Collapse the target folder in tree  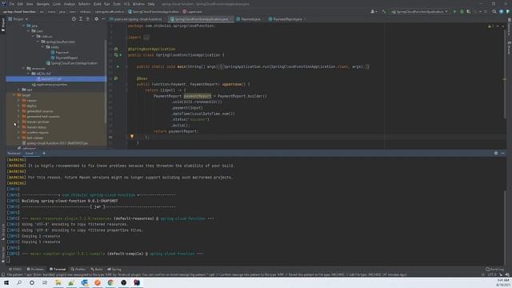[14, 95]
